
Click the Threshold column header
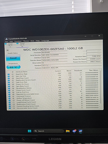[x=78, y=71]
